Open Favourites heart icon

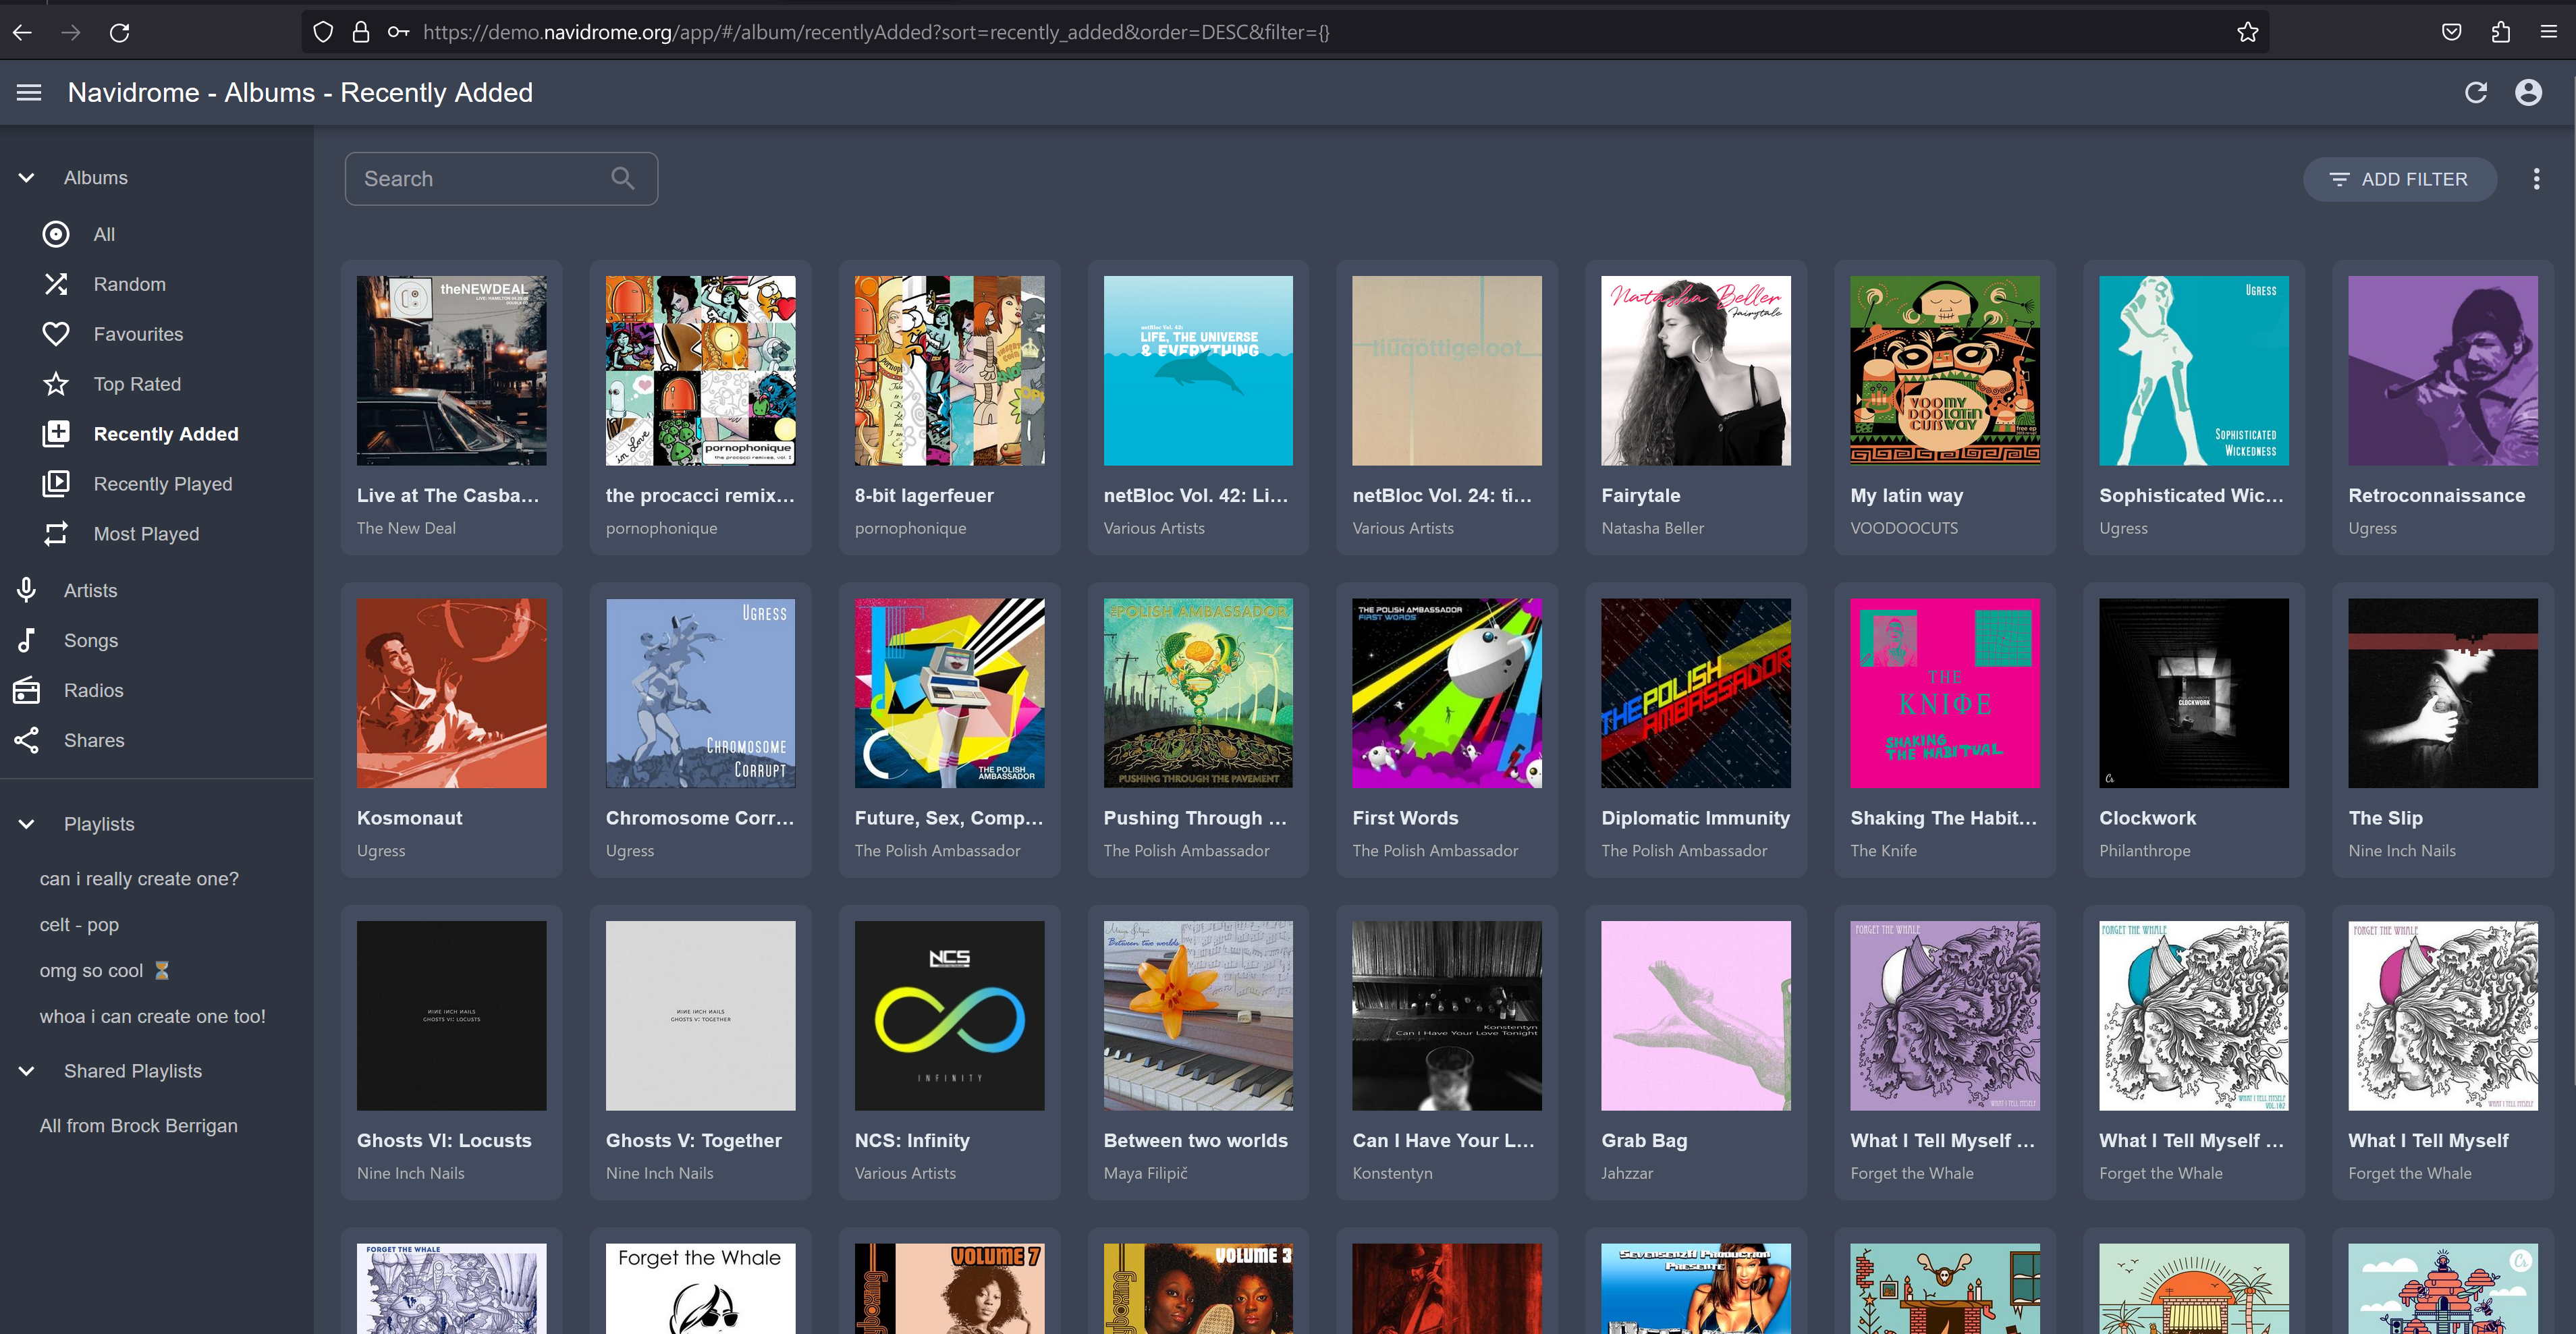(x=56, y=334)
